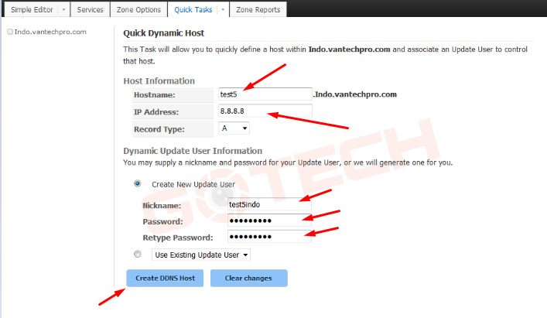Open the Record Type dropdown
This screenshot has height=318, width=547.
(x=233, y=128)
